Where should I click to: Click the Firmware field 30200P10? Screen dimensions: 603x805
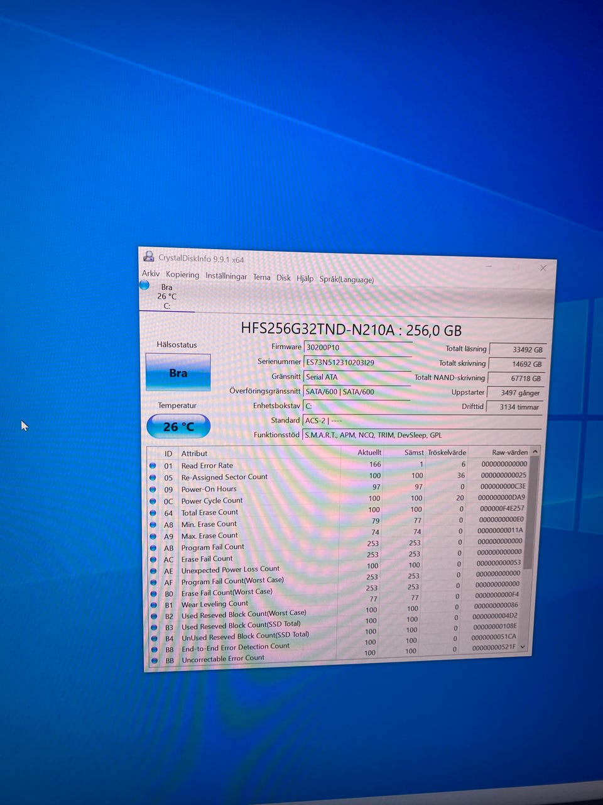tap(357, 347)
